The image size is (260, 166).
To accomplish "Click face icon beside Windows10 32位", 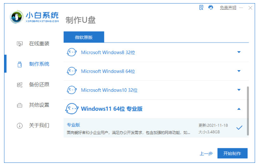I will pos(71,90).
